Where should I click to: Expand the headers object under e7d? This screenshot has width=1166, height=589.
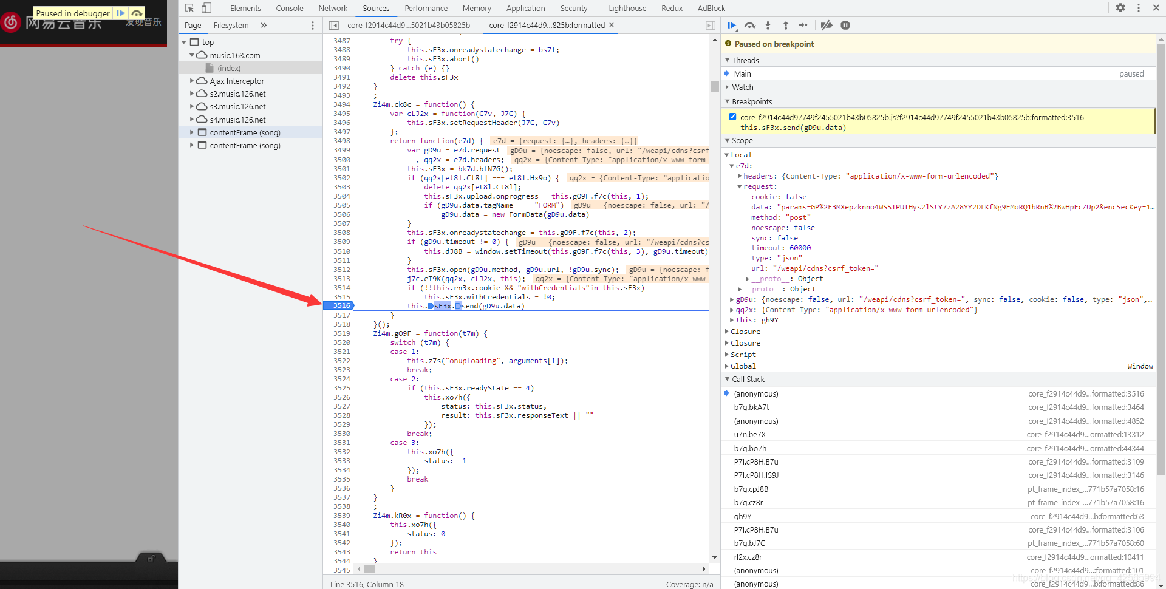pyautogui.click(x=740, y=176)
